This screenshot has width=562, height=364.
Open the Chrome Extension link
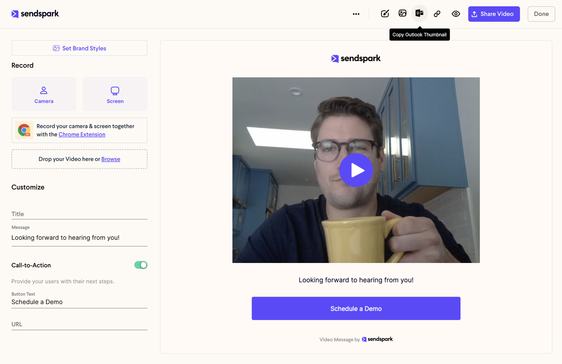pyautogui.click(x=82, y=135)
